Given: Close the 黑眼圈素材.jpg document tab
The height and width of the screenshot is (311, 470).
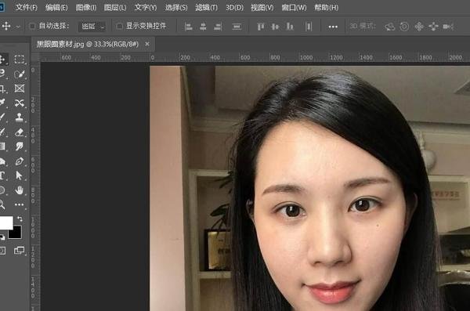Looking at the screenshot, I should 147,44.
